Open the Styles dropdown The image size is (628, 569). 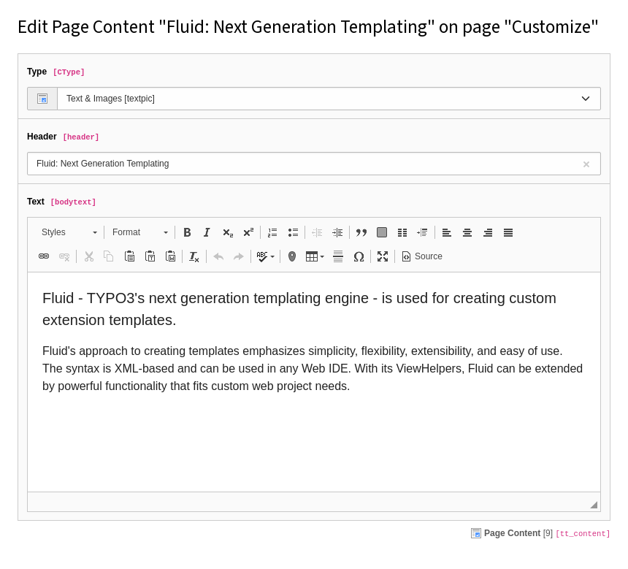point(69,232)
